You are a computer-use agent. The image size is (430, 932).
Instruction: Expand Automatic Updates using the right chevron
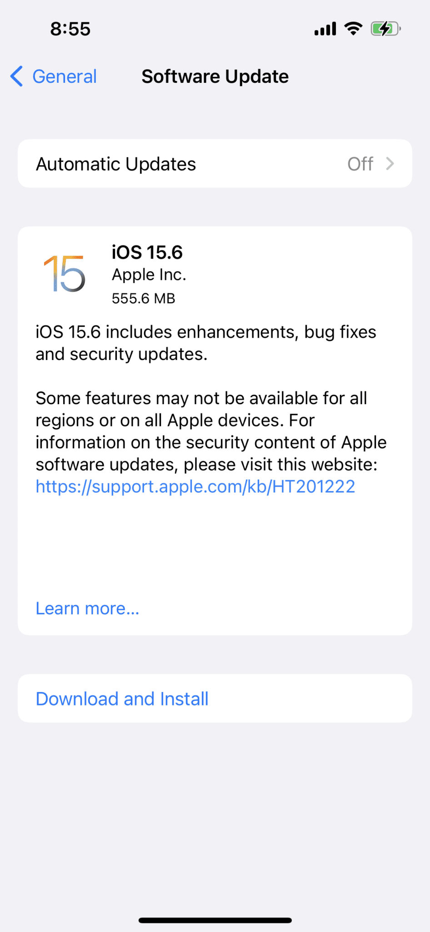coord(390,164)
